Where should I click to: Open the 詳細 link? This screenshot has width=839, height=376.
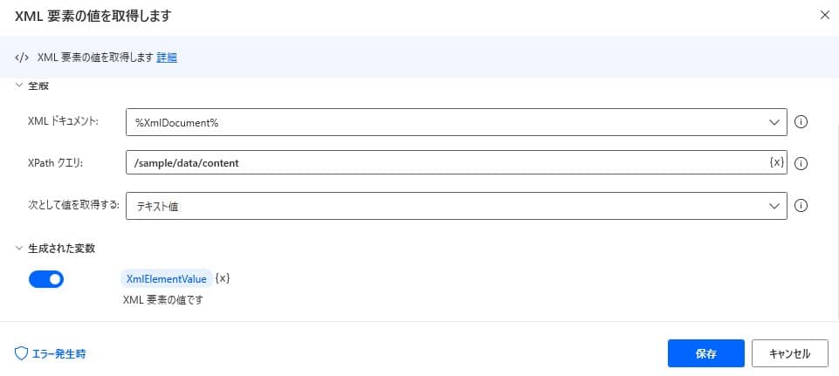click(167, 58)
